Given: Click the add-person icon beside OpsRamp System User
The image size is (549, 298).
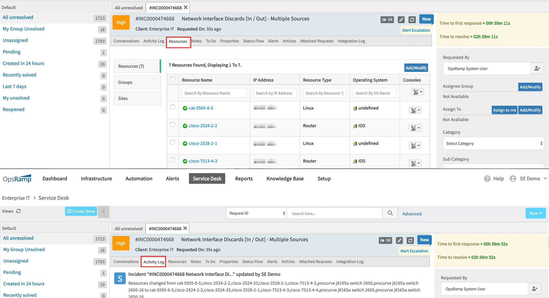Looking at the screenshot, I should (x=537, y=68).
